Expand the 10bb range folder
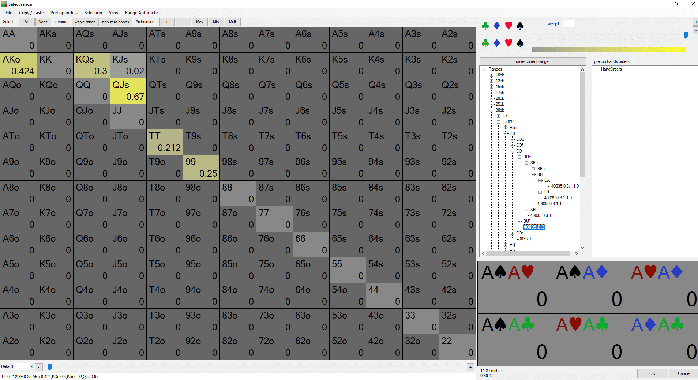 pyautogui.click(x=492, y=75)
